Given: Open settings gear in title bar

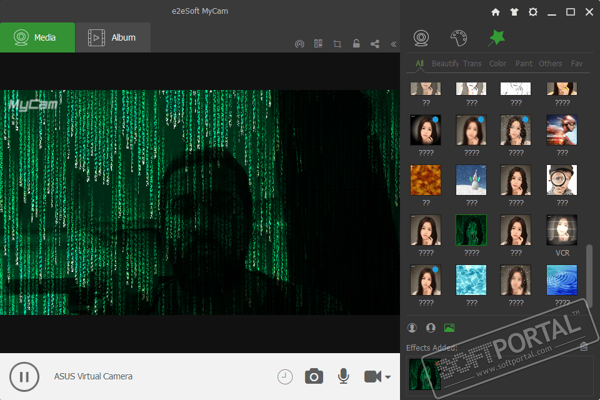Looking at the screenshot, I should [532, 12].
